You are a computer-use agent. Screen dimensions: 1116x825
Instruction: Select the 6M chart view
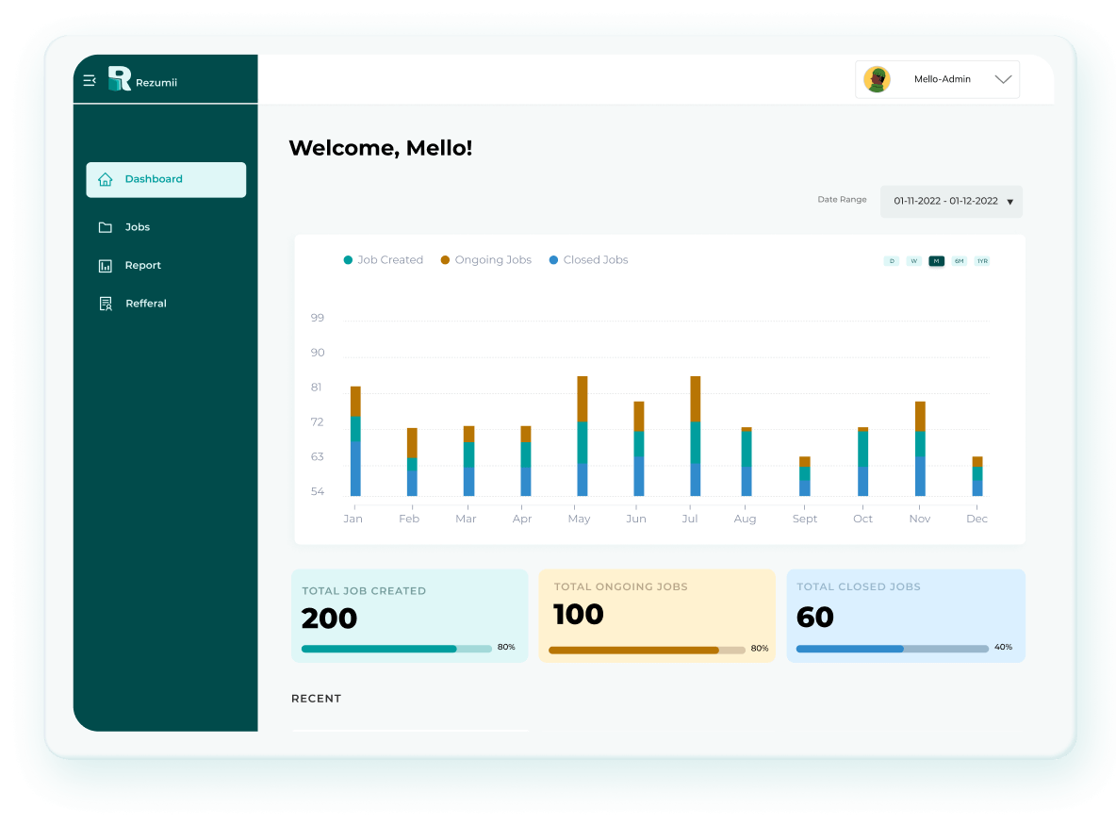point(960,261)
